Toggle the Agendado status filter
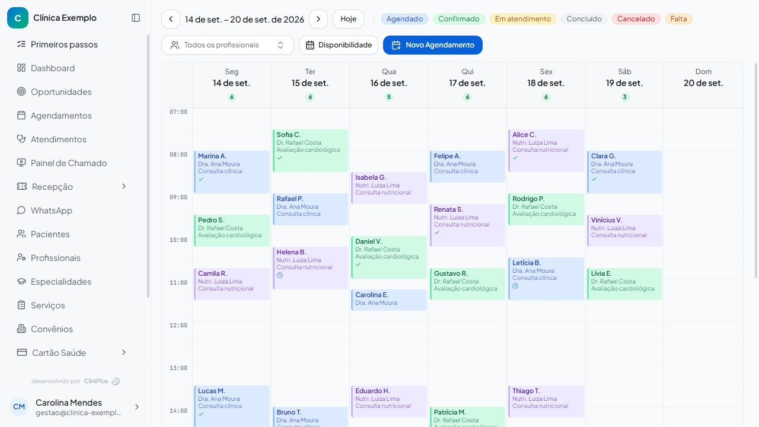 [404, 19]
